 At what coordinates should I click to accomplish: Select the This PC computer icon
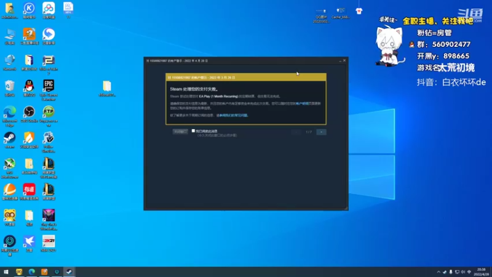pyautogui.click(x=10, y=36)
